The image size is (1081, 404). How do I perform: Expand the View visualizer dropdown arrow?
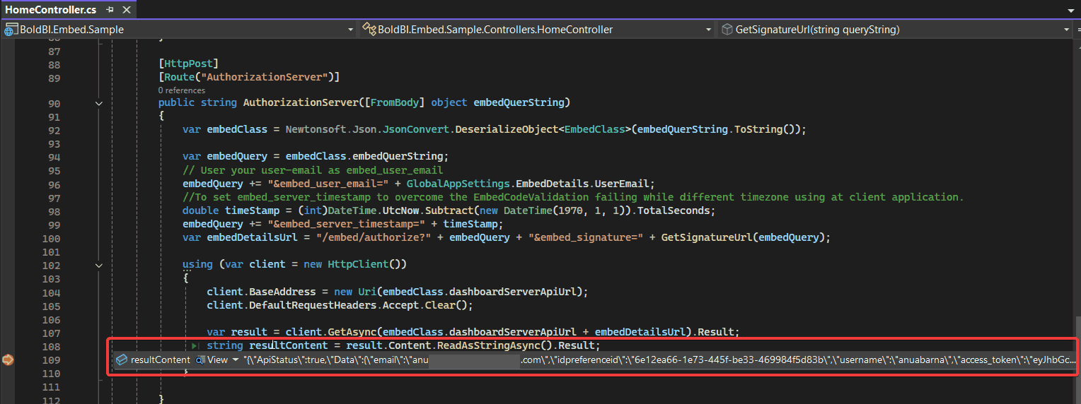click(x=236, y=360)
